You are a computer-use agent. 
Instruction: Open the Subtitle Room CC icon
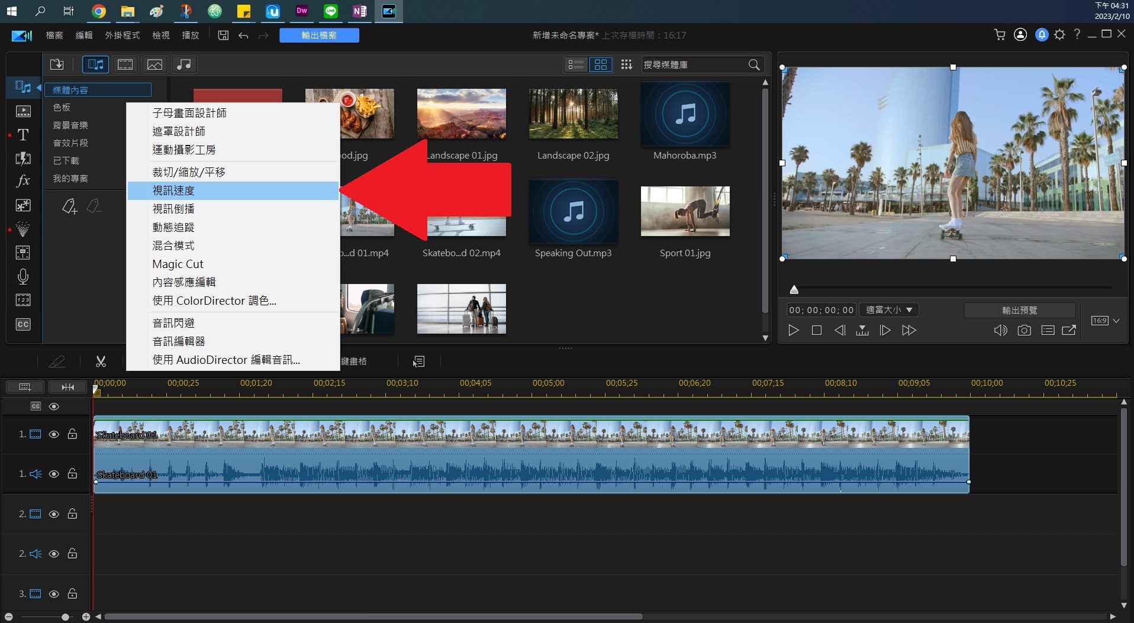coord(23,324)
